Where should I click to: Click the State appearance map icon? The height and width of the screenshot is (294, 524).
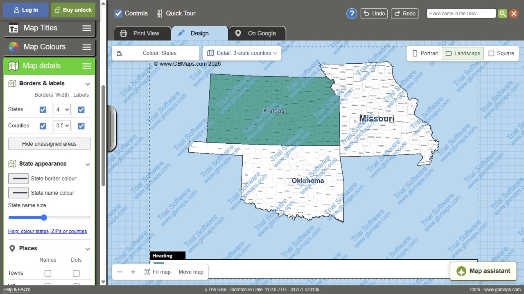point(12,164)
